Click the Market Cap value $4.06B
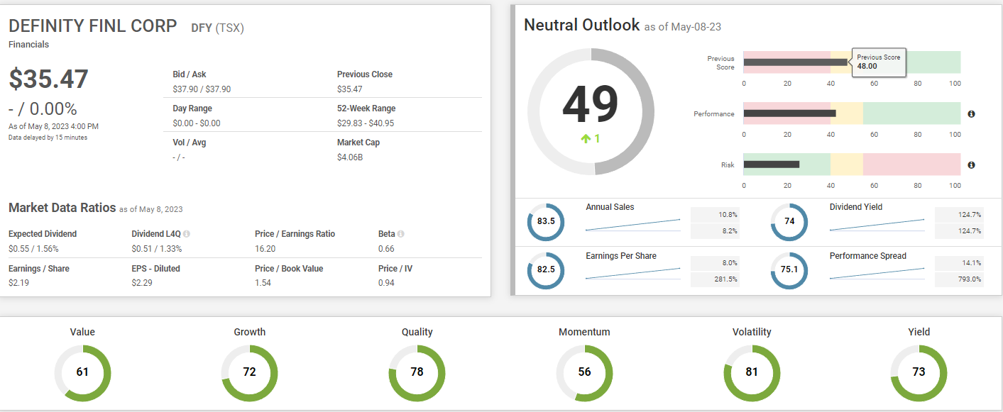This screenshot has height=412, width=1003. tap(350, 157)
